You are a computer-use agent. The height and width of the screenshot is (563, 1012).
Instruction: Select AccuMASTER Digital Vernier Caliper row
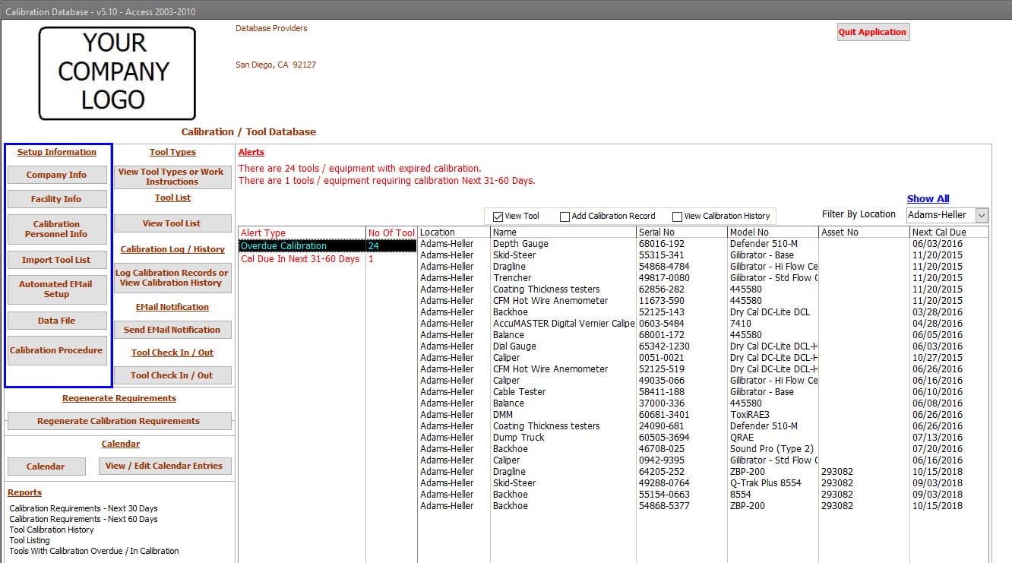click(704, 324)
